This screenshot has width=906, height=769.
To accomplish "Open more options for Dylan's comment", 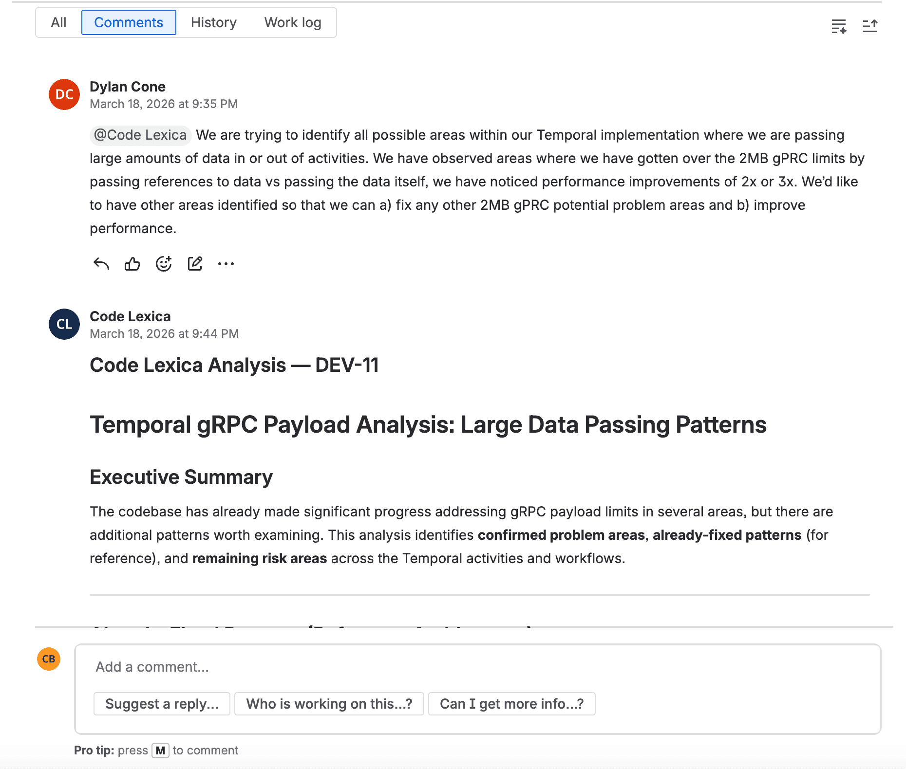I will point(226,263).
